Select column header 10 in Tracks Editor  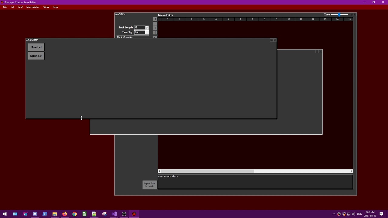coord(289,19)
